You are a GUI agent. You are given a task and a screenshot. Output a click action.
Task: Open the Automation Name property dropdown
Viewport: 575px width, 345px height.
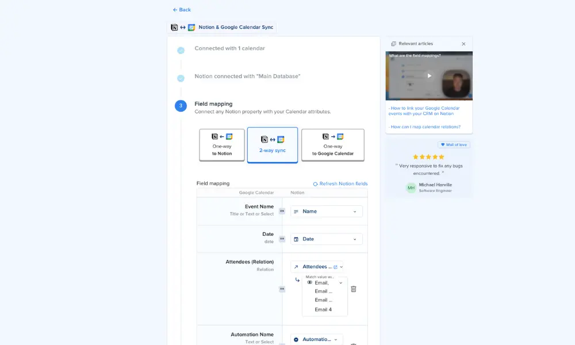click(x=317, y=339)
